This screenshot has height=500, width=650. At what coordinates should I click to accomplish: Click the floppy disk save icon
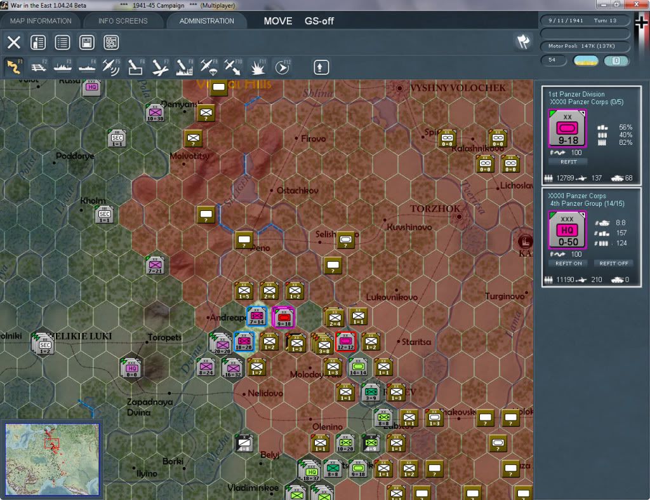point(86,43)
